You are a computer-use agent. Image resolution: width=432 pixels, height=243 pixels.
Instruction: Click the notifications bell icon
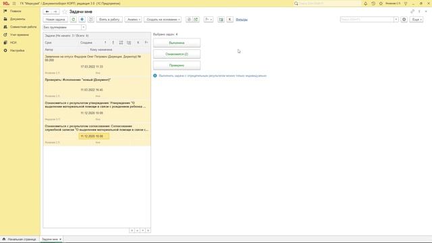[365, 3]
